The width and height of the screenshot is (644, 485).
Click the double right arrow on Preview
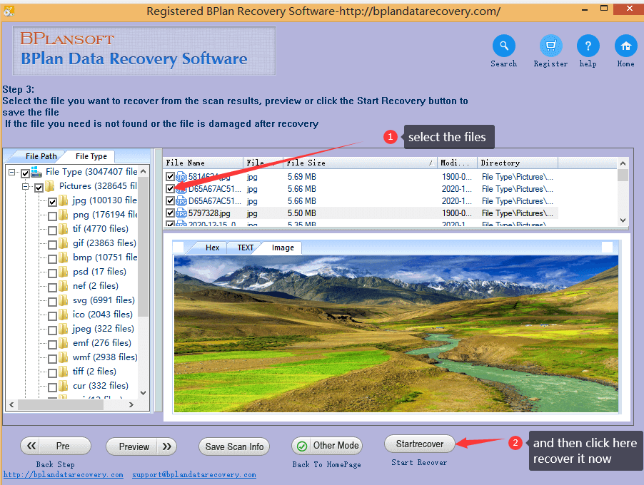167,446
